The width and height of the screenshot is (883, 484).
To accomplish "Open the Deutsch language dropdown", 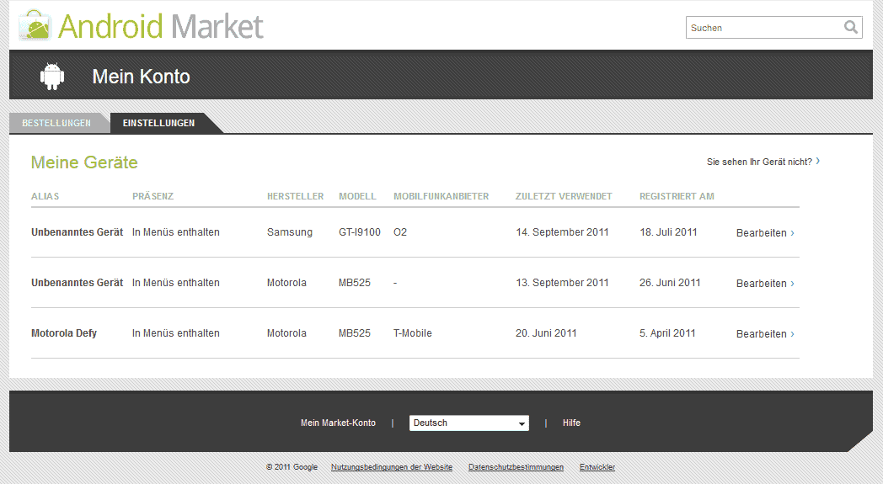I will point(469,423).
